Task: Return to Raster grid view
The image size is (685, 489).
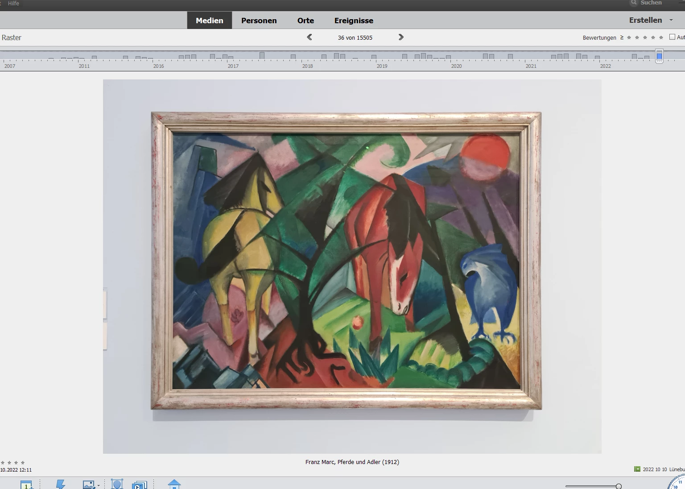Action: [x=12, y=37]
